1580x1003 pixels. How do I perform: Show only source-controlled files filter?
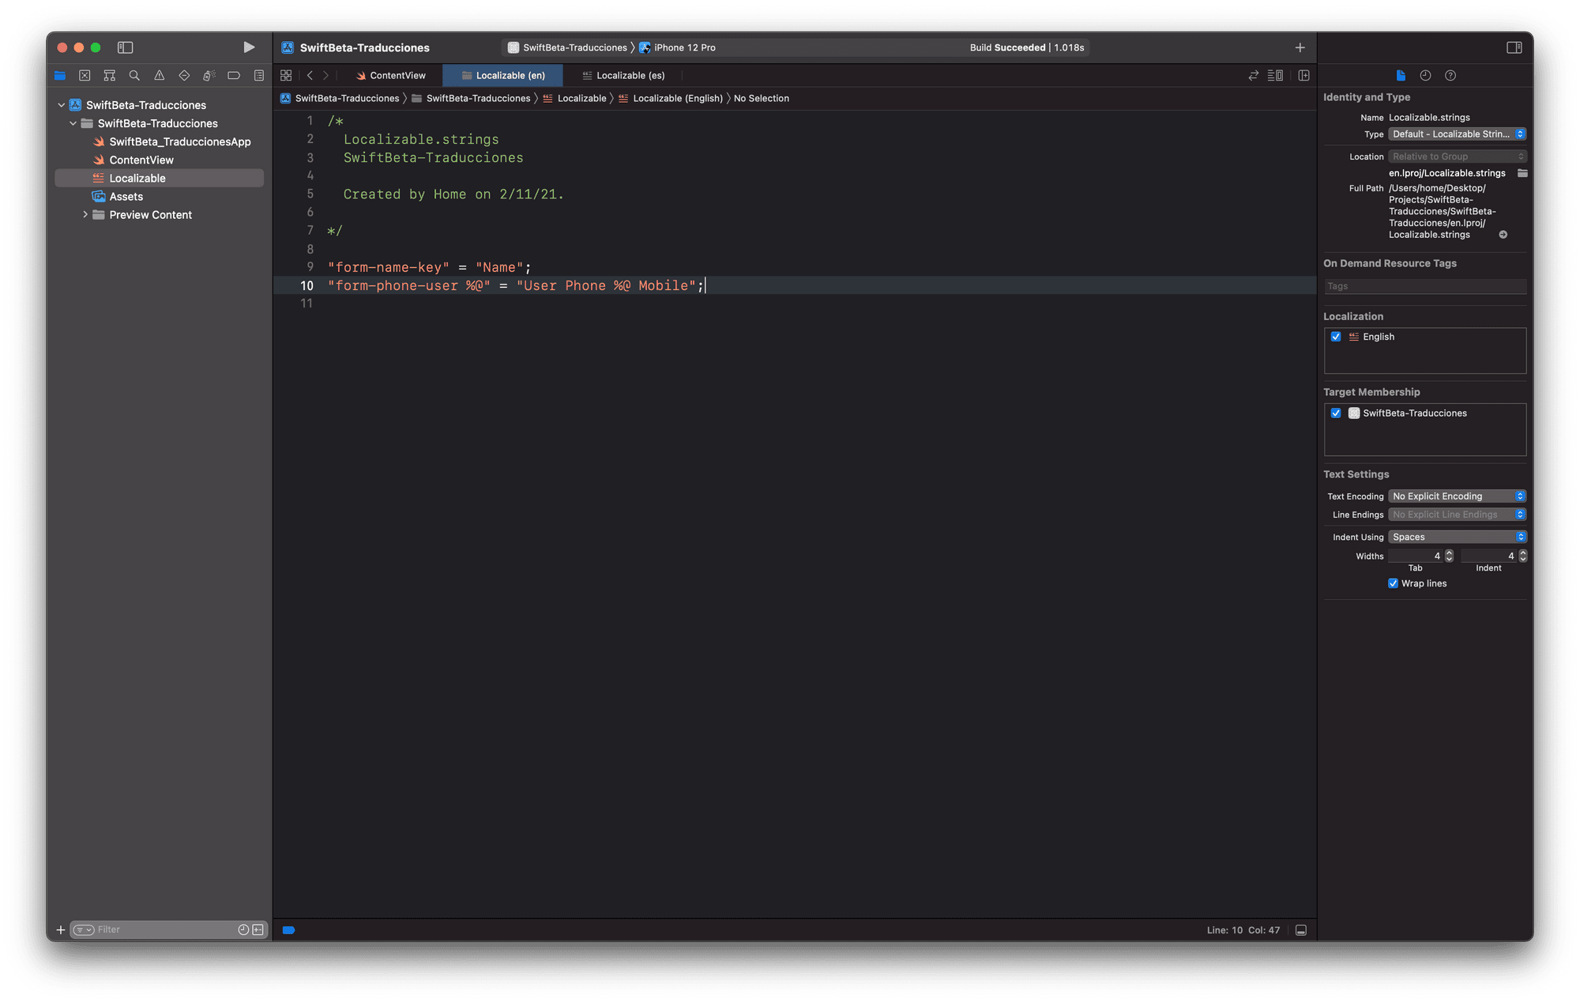pyautogui.click(x=258, y=930)
